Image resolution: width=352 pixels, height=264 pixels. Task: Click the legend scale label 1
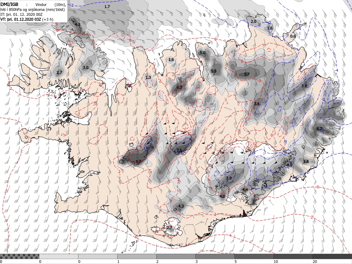118,262
